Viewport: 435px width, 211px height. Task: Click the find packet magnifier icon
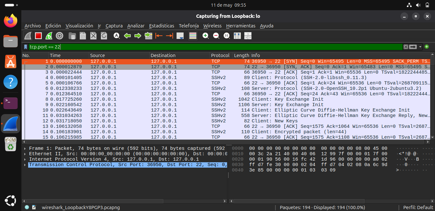[x=117, y=36]
